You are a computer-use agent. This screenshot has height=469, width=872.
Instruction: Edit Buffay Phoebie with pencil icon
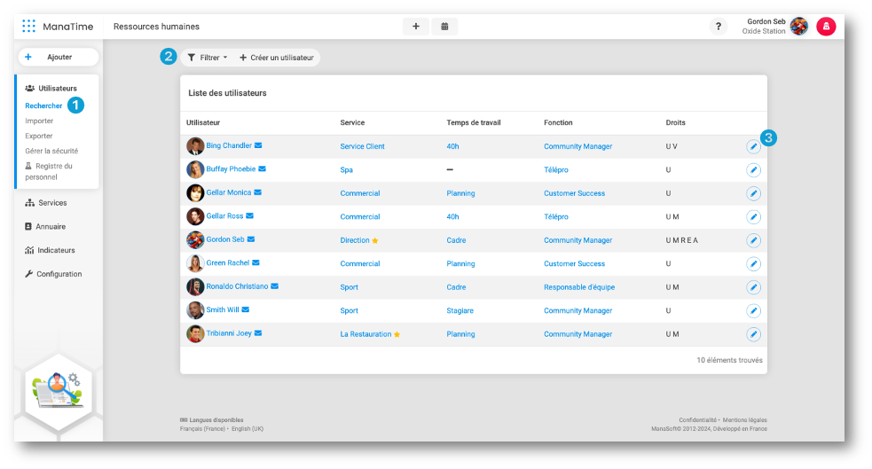click(753, 170)
